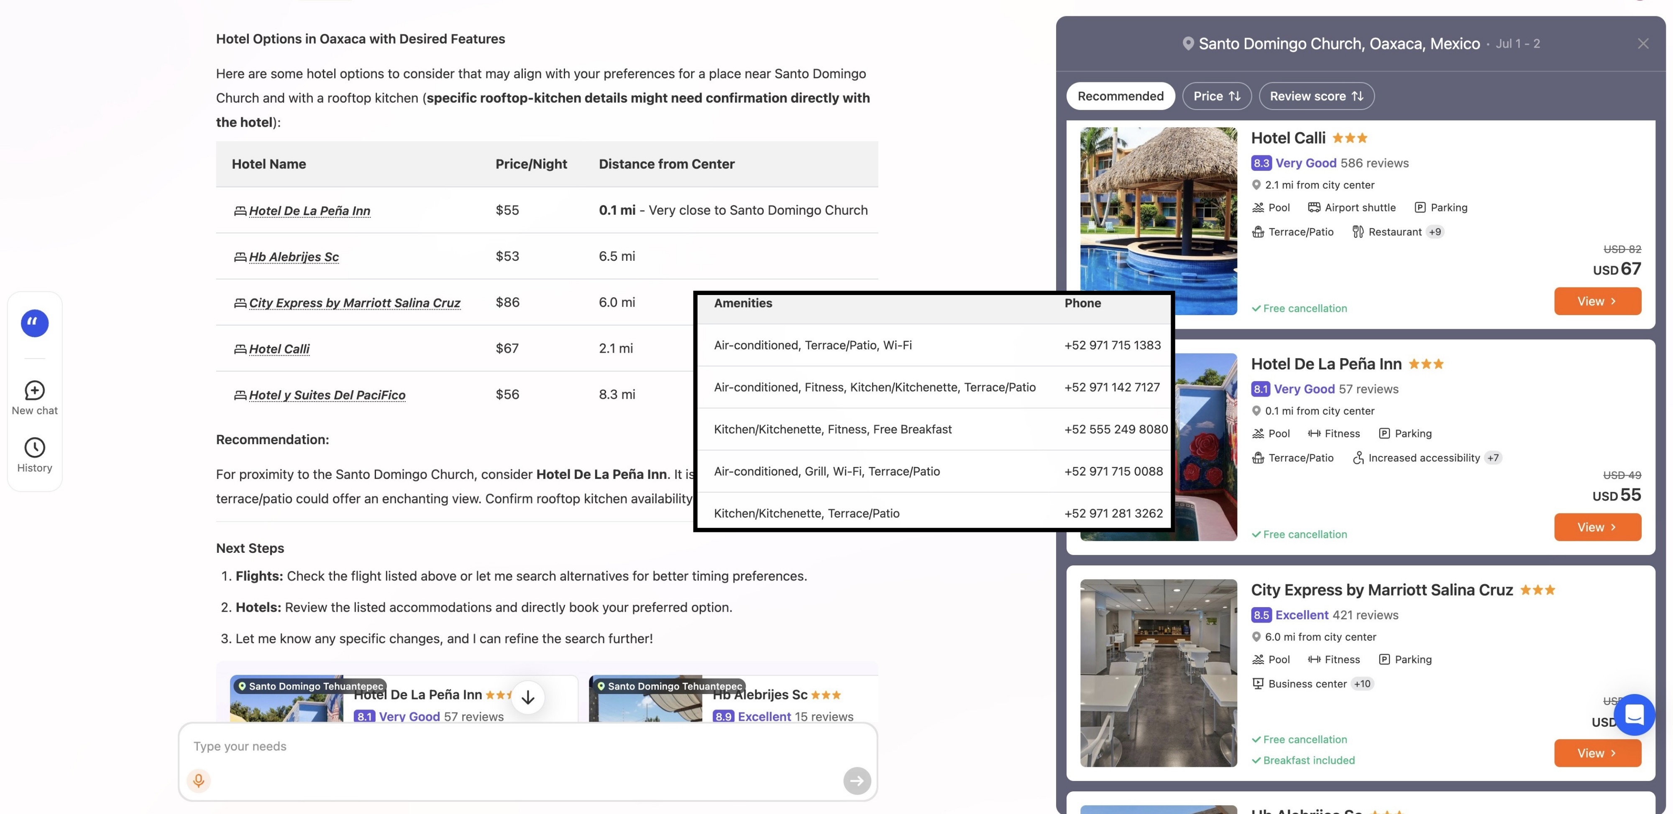
Task: Click the scroll-down arrow circle button
Action: [x=527, y=697]
